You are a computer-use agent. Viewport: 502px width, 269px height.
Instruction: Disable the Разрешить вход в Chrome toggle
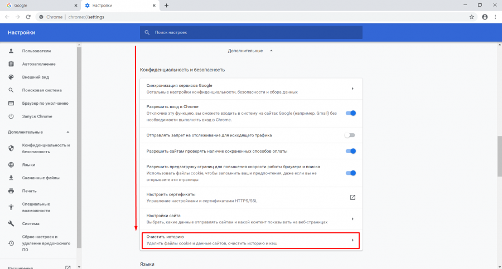click(x=350, y=113)
